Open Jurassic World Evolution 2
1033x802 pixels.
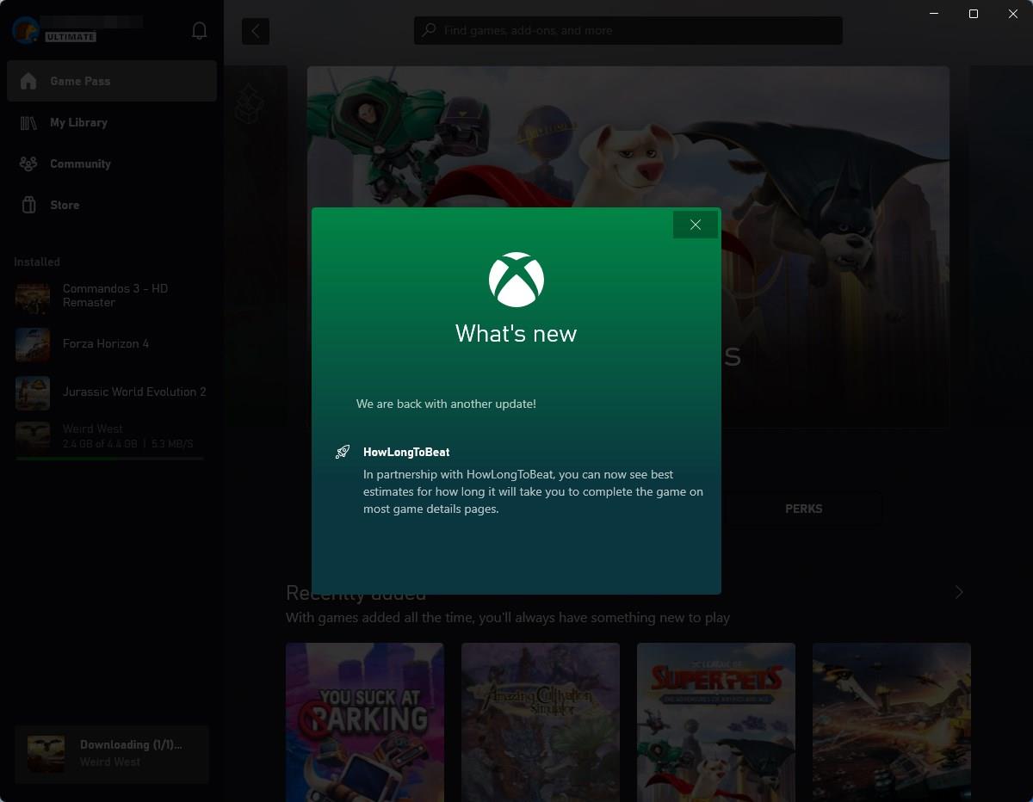point(112,392)
